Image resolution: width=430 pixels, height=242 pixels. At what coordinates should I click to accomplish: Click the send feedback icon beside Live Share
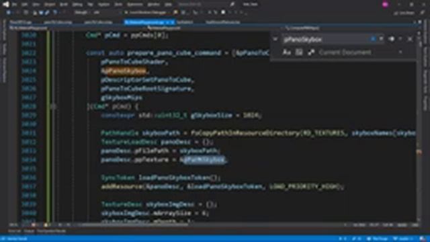coord(422,13)
